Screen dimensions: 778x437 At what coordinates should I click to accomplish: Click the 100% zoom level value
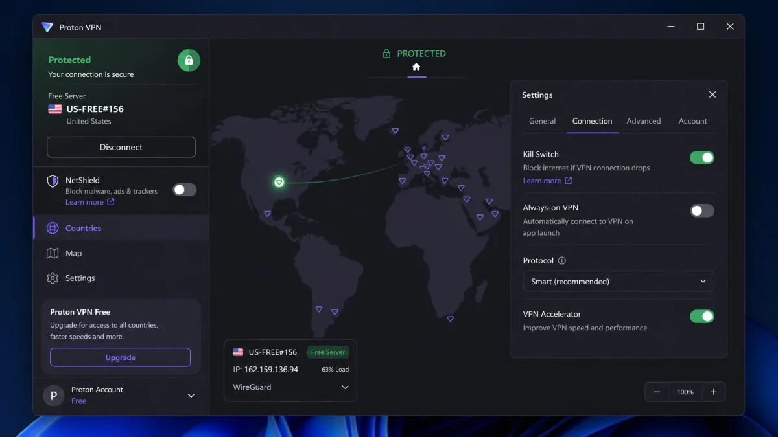tap(685, 392)
